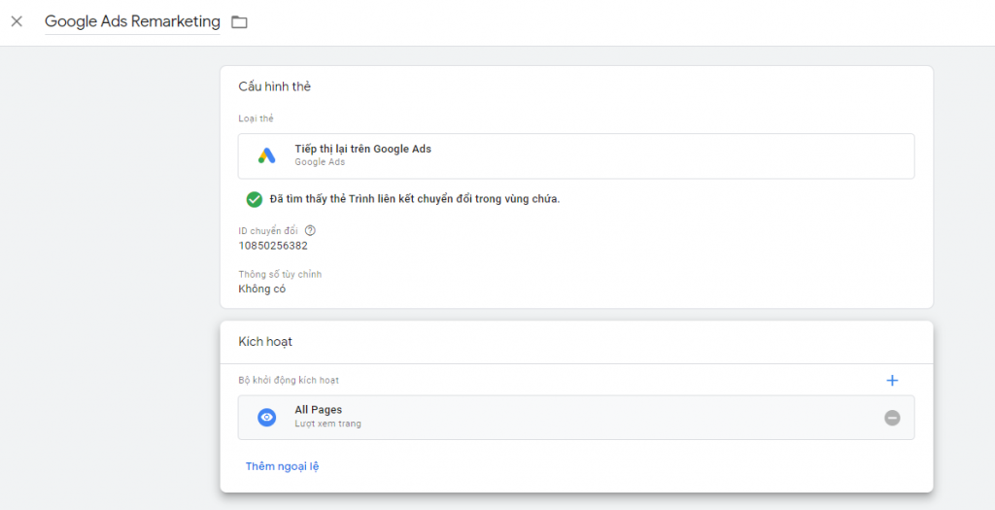Viewport: 995px width, 510px height.
Task: Click the Google Ads logo icon
Action: (267, 155)
